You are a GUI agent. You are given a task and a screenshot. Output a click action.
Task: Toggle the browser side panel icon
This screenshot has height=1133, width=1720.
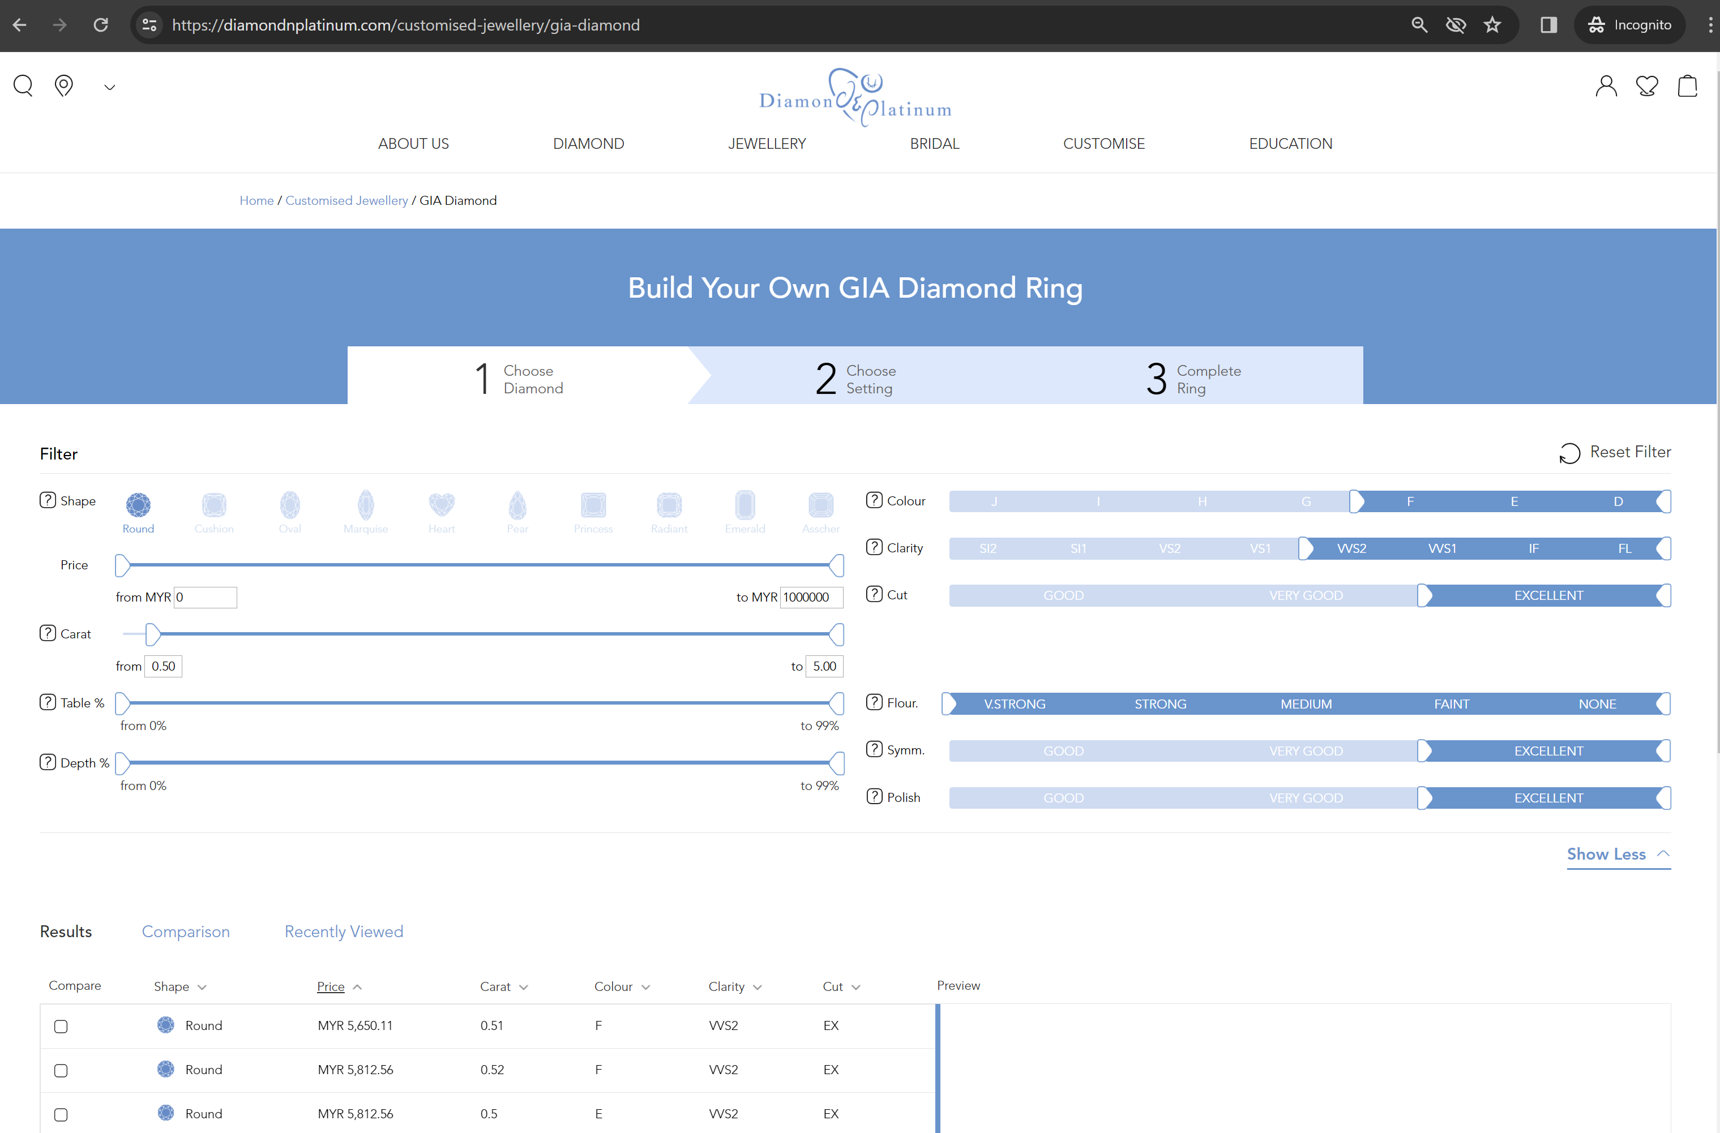(x=1548, y=25)
